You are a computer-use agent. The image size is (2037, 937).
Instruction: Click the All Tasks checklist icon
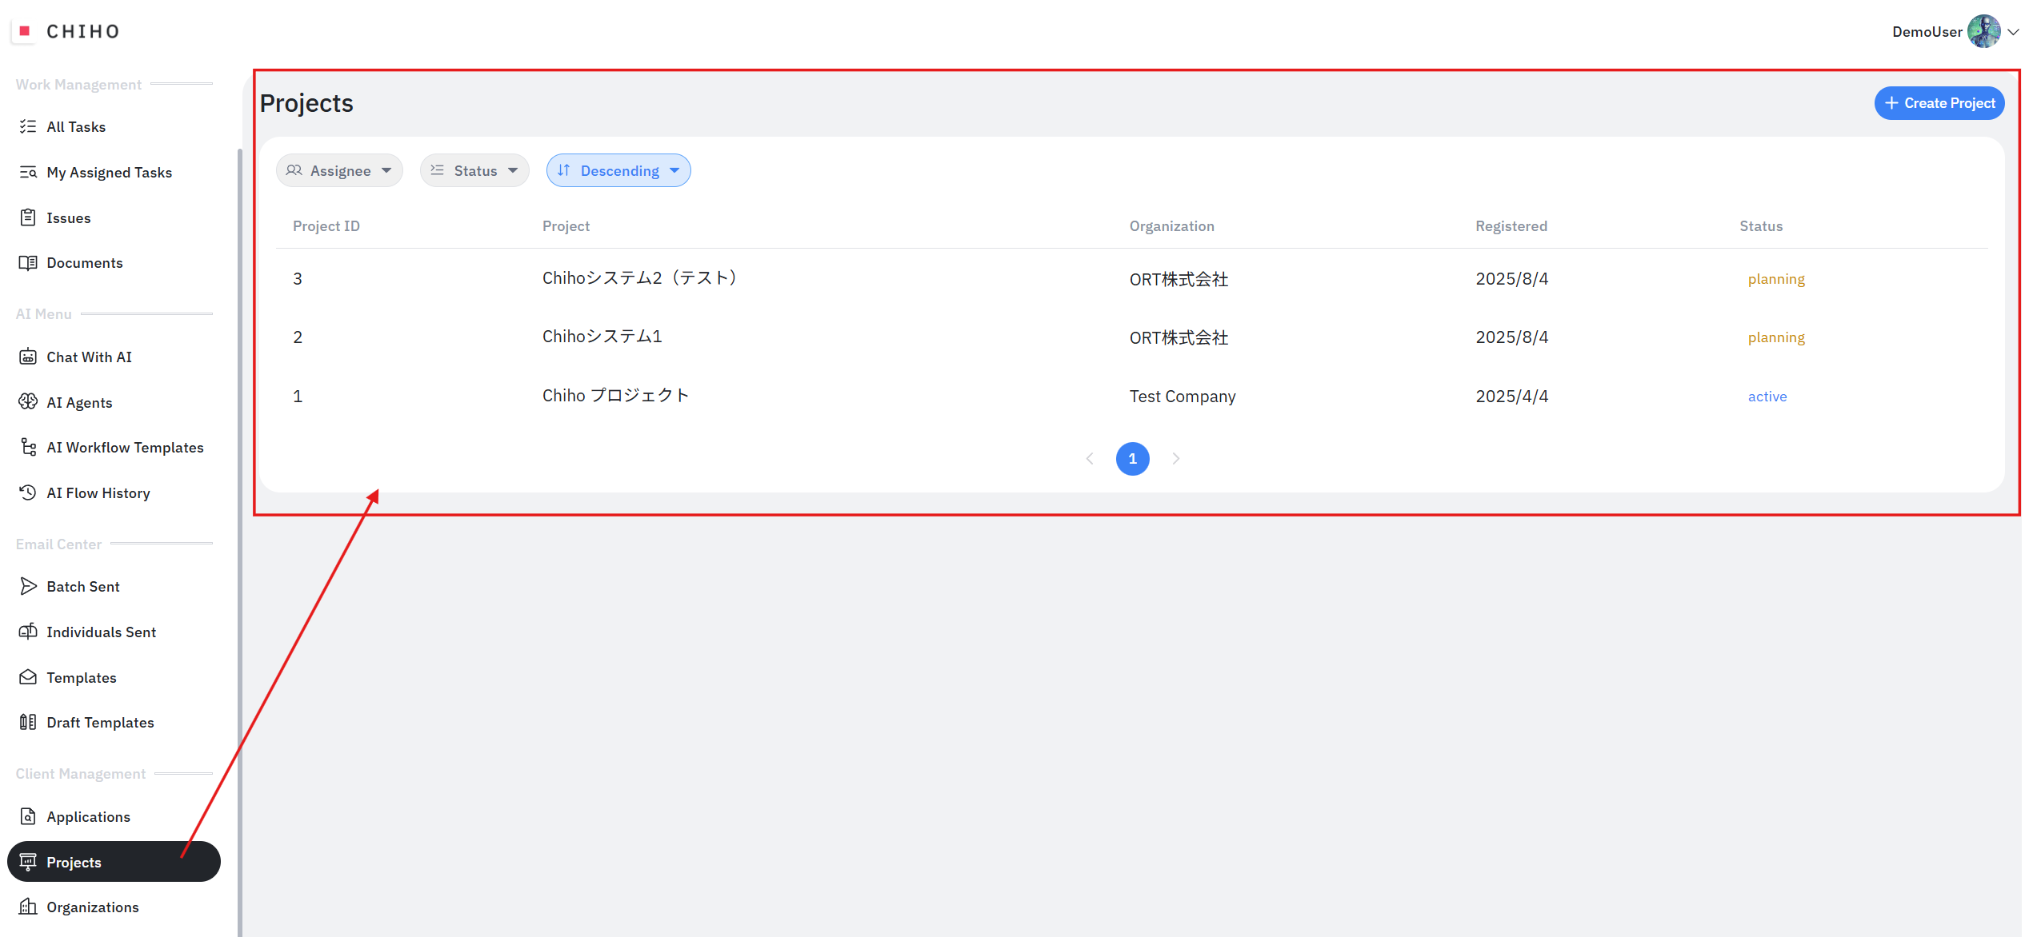(x=28, y=126)
